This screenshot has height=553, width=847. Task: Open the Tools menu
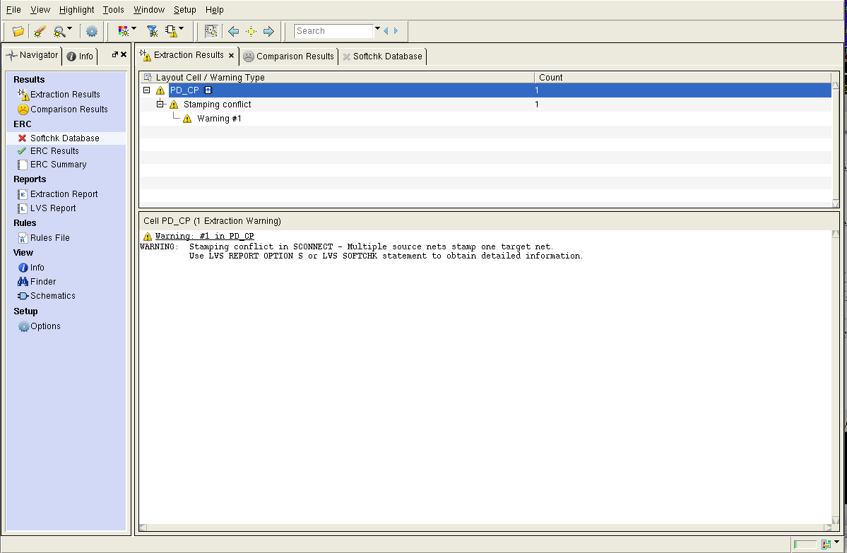tap(113, 10)
